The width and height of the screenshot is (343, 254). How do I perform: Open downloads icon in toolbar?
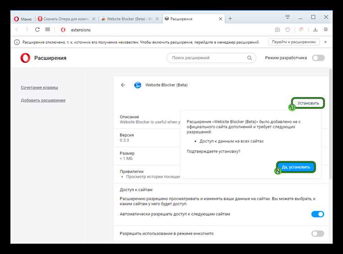pos(315,30)
